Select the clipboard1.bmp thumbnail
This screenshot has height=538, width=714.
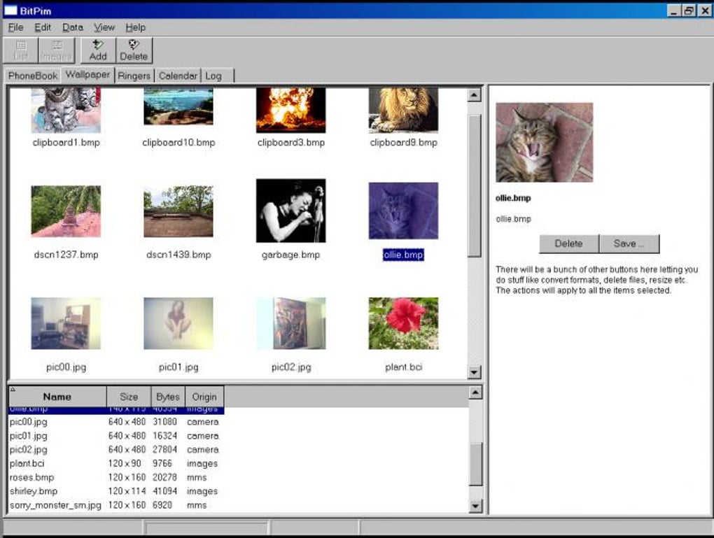pos(66,111)
